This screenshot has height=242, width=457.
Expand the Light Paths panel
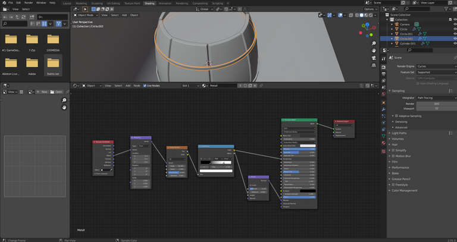(400, 133)
